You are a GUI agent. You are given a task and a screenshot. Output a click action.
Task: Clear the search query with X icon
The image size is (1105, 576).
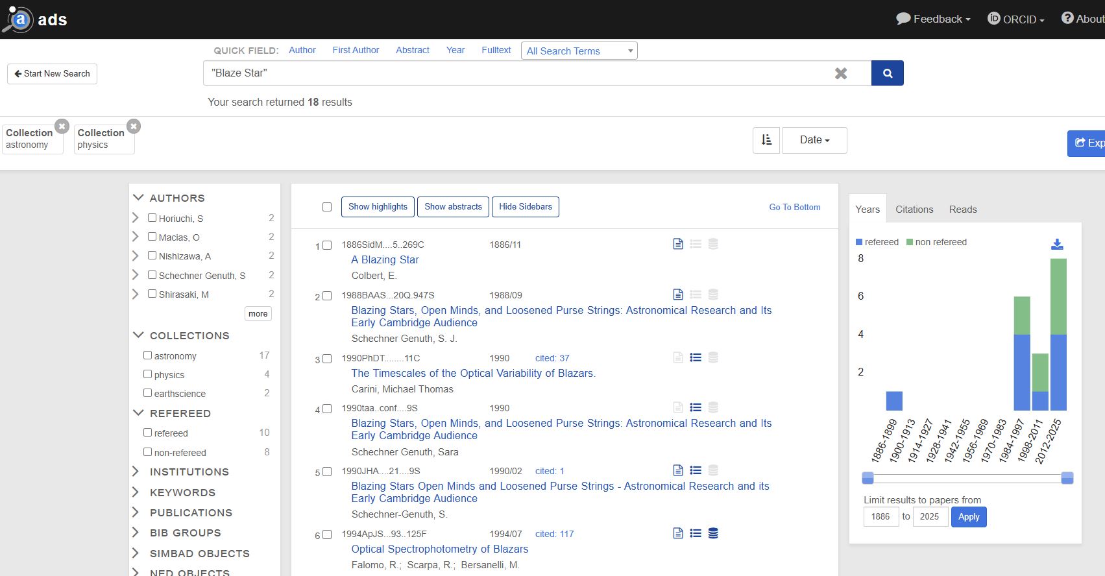pyautogui.click(x=840, y=73)
